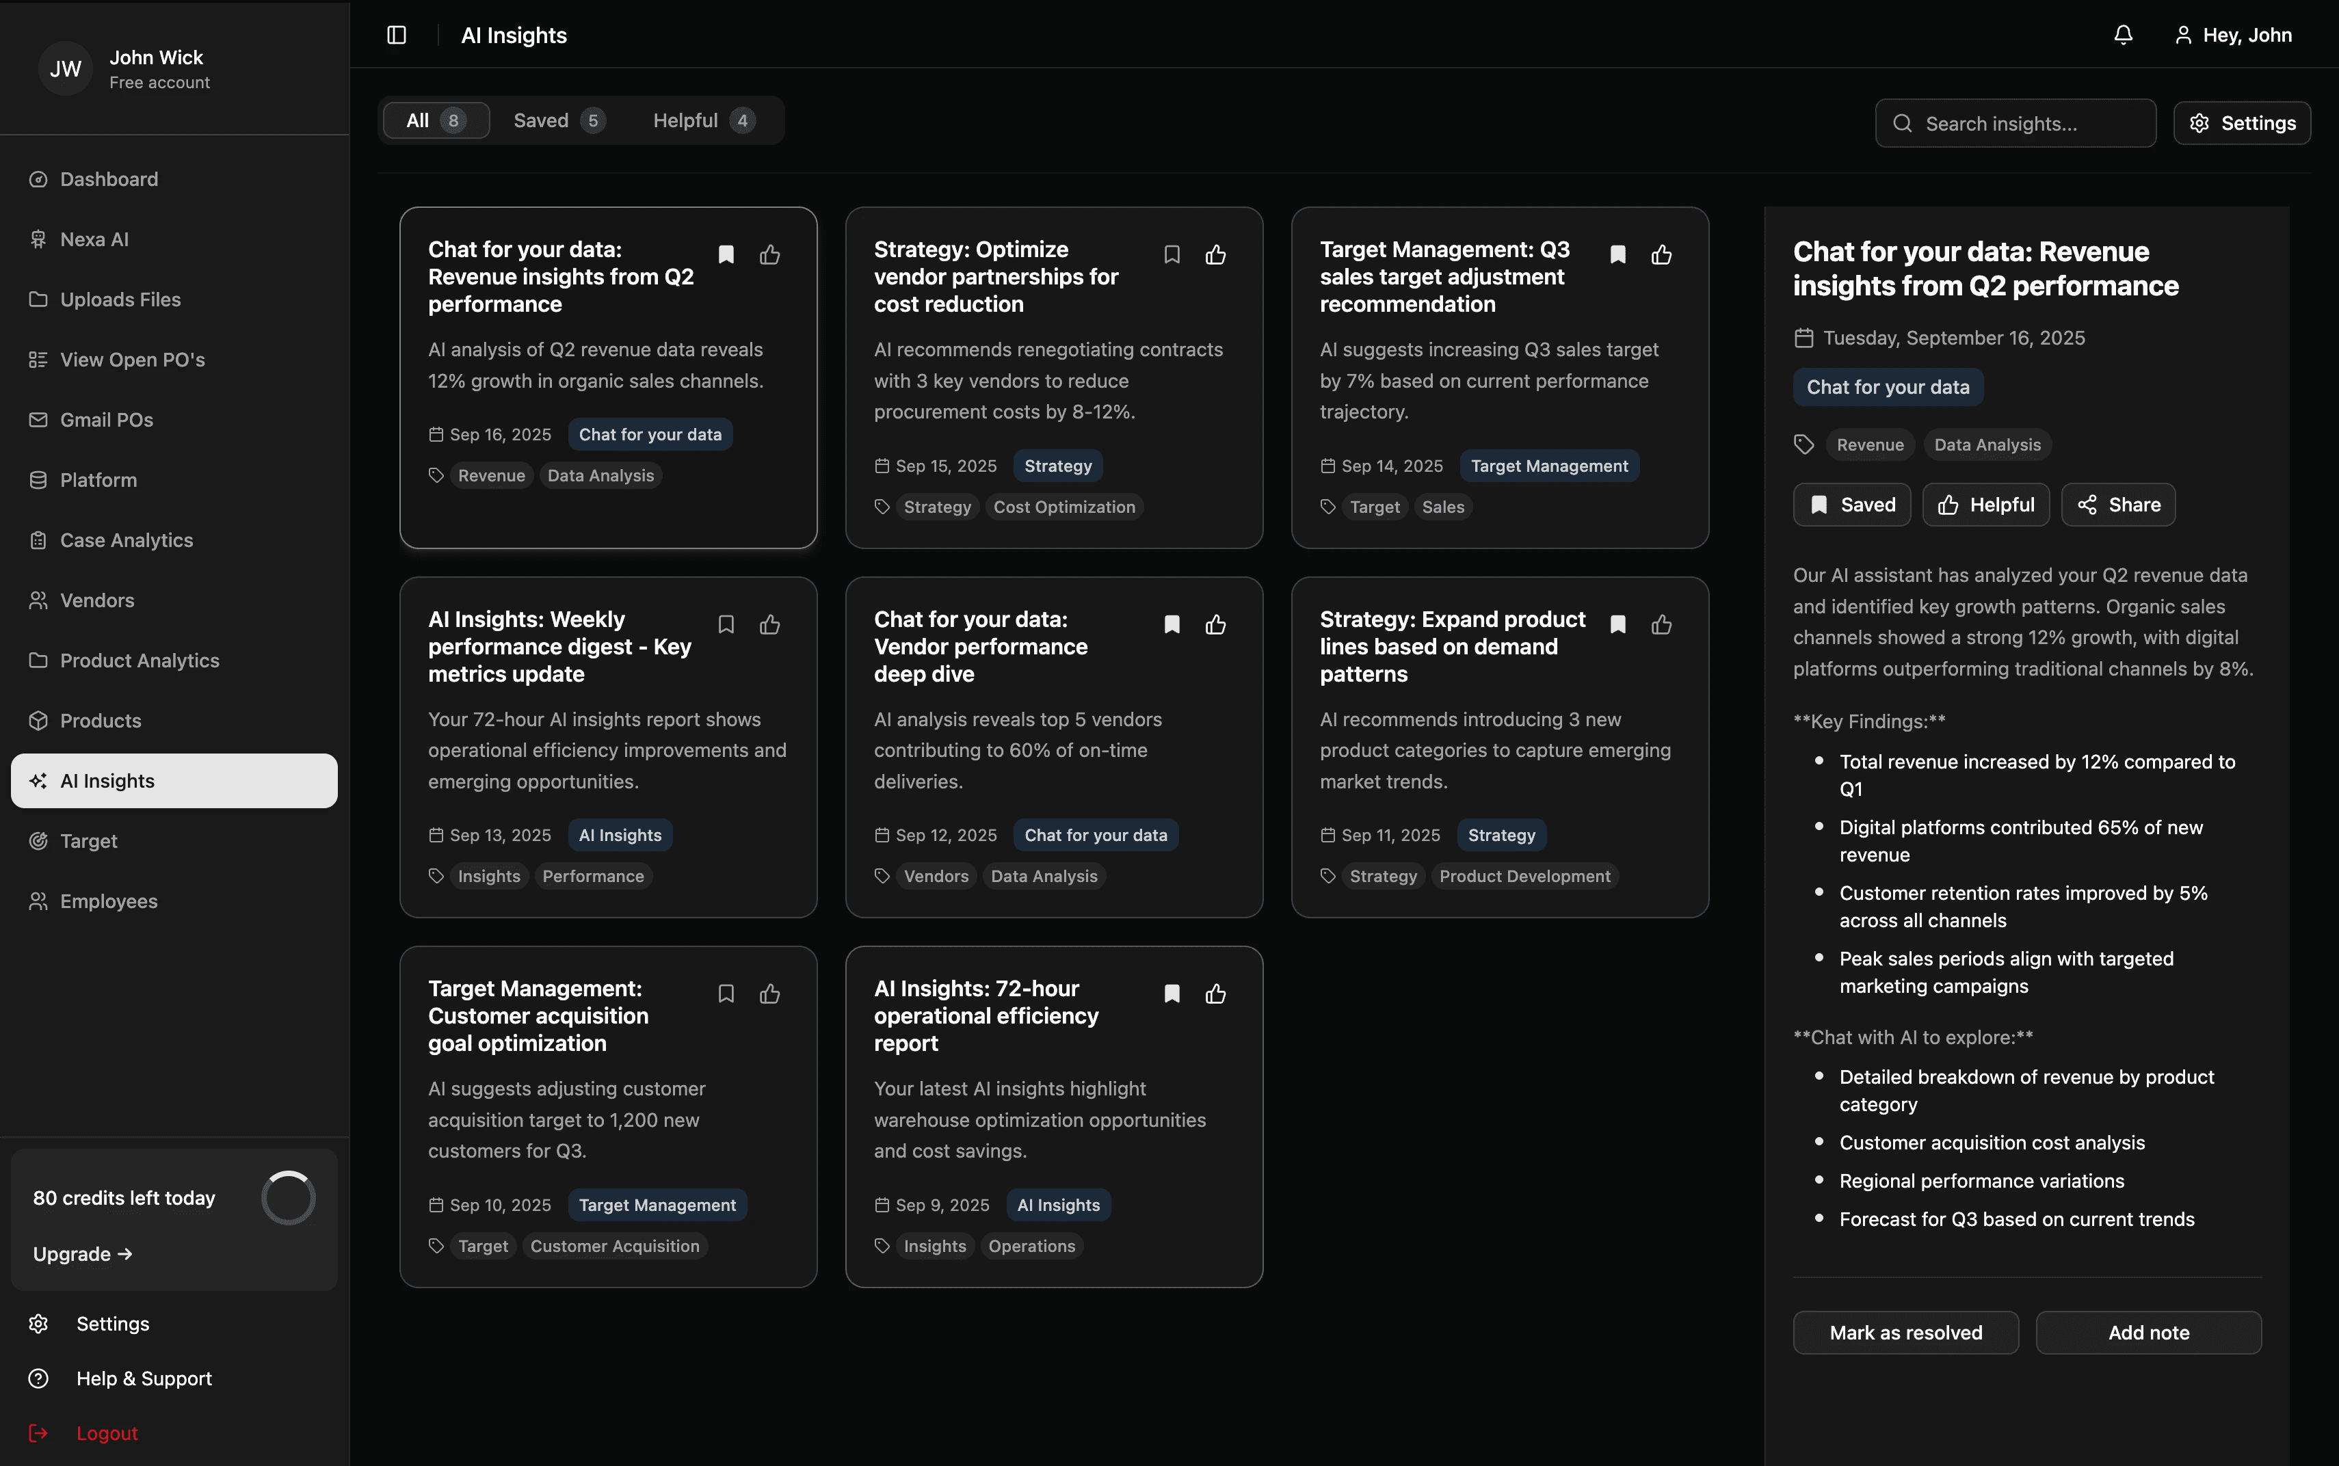Viewport: 2339px width, 1466px height.
Task: Click thumbs-up on Weekly performance digest card
Action: [x=770, y=624]
